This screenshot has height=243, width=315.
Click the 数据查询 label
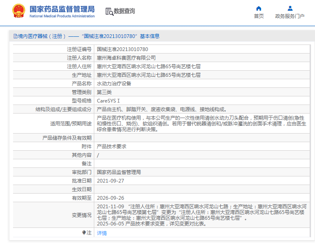124,11
